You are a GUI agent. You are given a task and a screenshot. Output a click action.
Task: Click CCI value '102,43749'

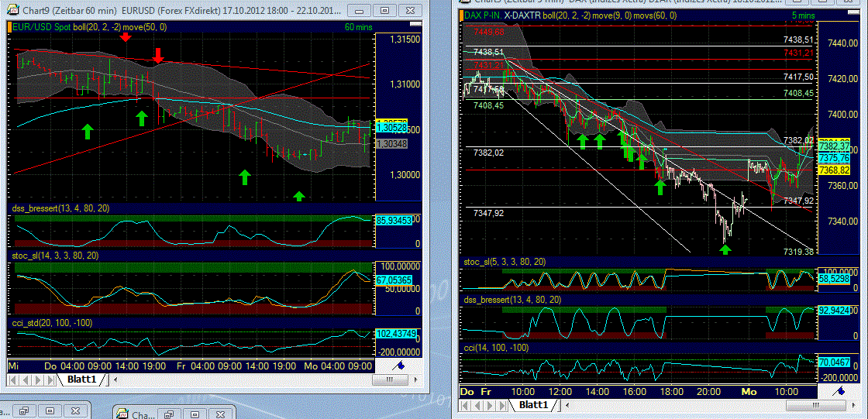(394, 334)
